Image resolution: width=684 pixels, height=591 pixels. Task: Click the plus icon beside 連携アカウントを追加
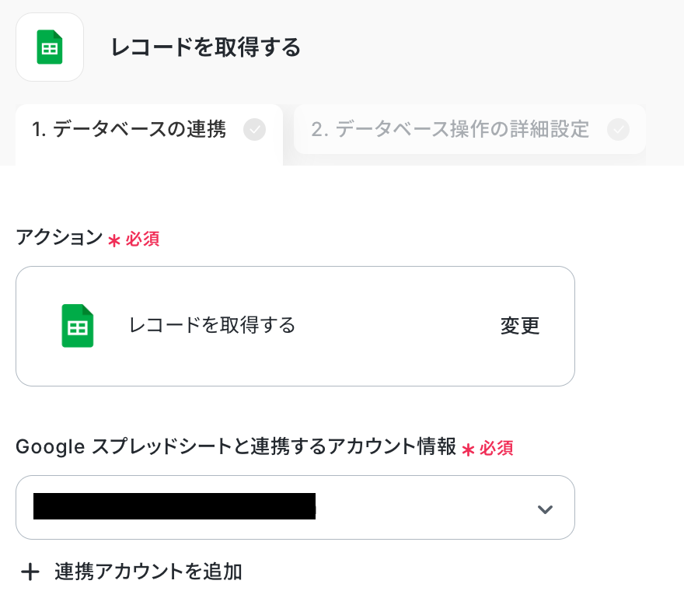click(30, 573)
